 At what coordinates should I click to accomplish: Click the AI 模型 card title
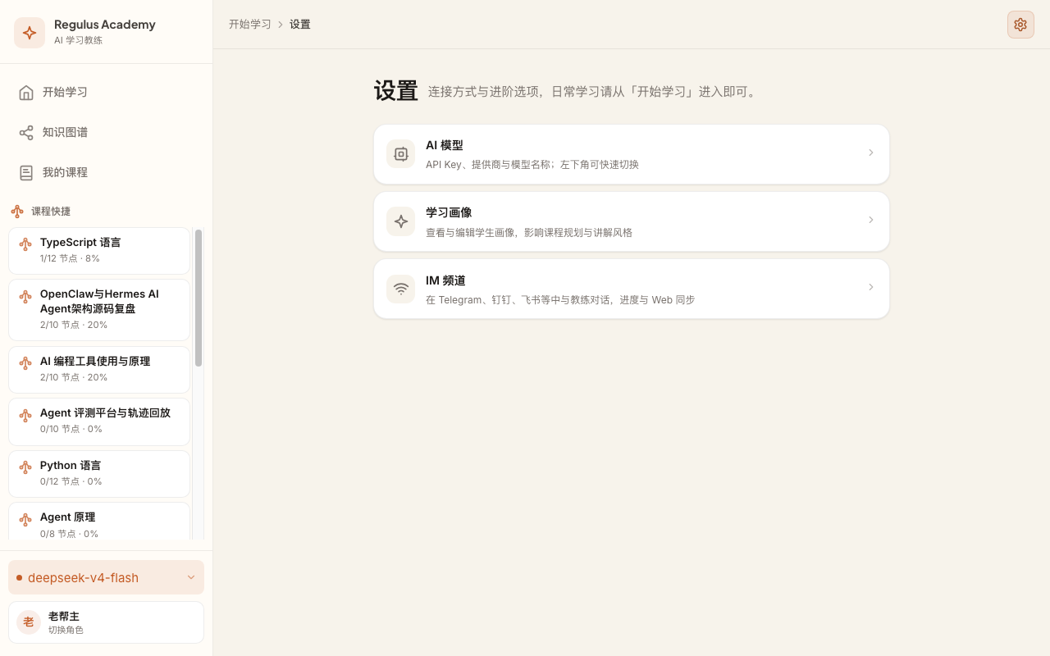pos(445,145)
